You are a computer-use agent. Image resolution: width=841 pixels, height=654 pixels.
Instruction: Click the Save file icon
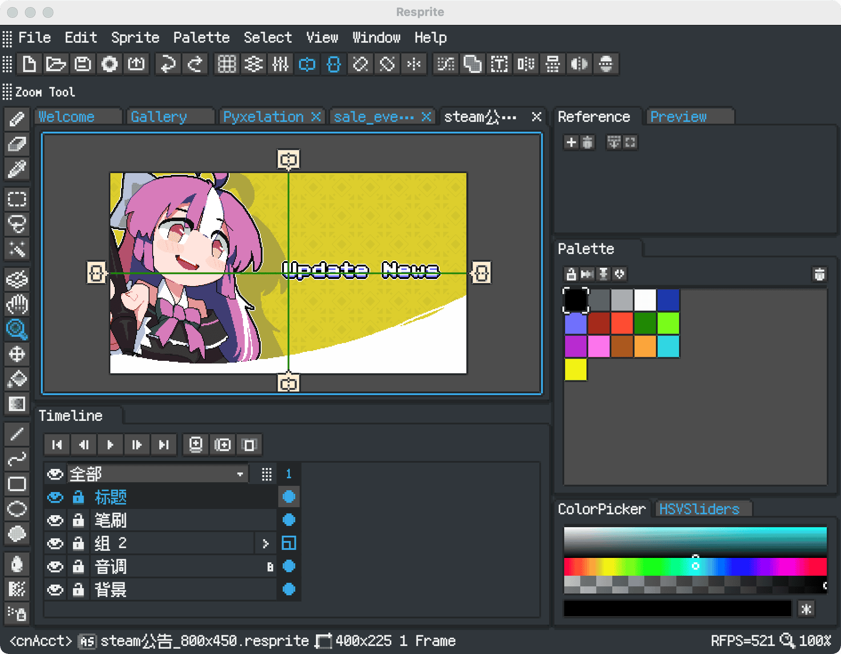pyautogui.click(x=83, y=64)
